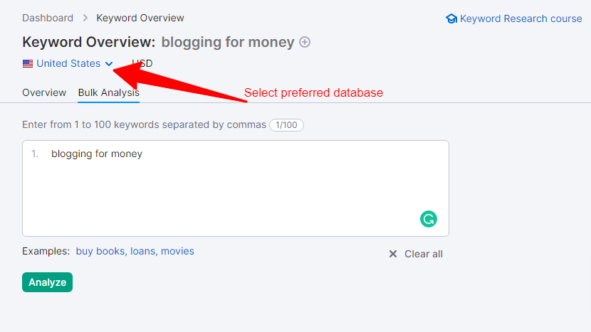Click the green Analyze button

[x=47, y=282]
